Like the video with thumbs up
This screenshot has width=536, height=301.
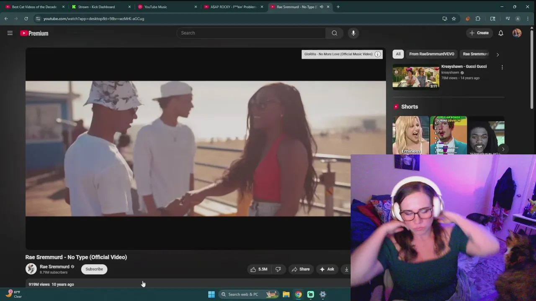[x=259, y=269]
